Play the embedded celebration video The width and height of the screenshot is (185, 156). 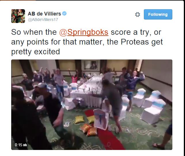[92, 105]
